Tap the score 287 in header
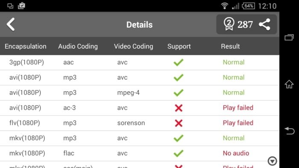Viewport: 299px width, 168px height. click(245, 25)
